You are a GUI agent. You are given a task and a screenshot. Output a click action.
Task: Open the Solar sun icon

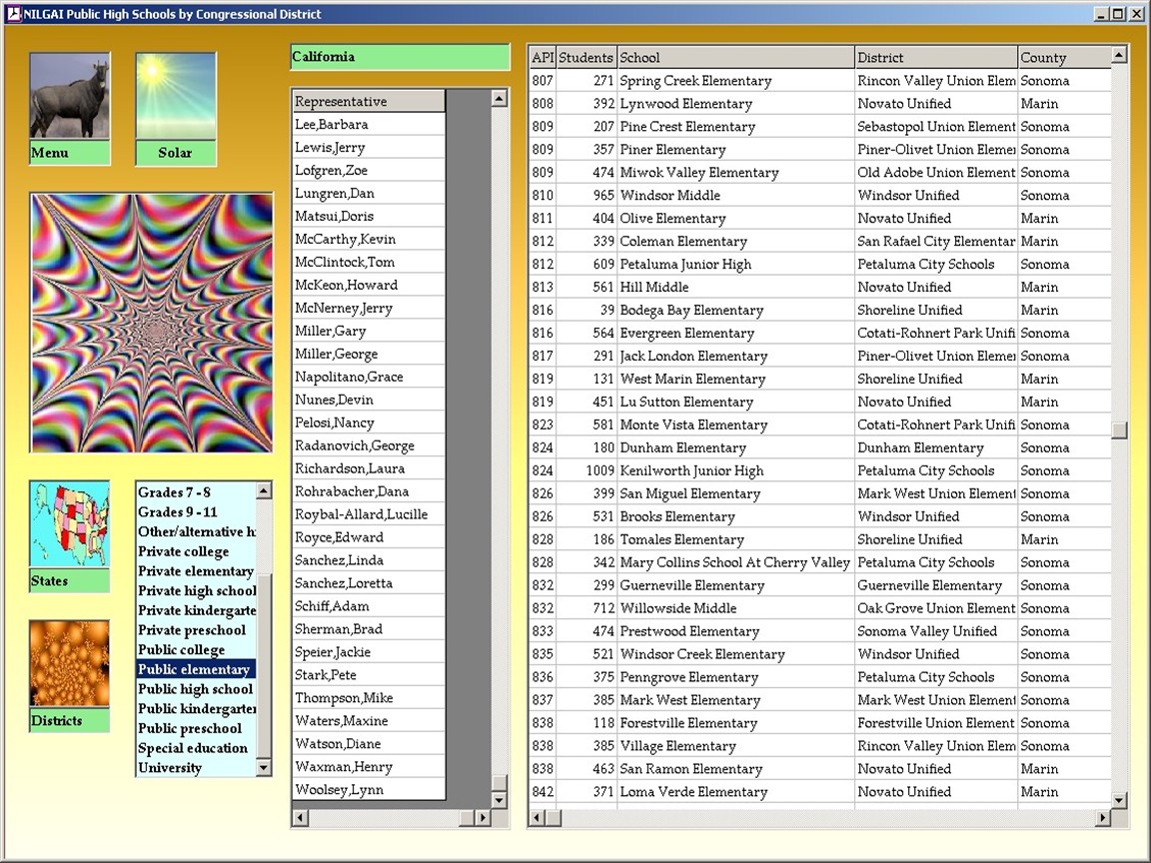click(175, 96)
